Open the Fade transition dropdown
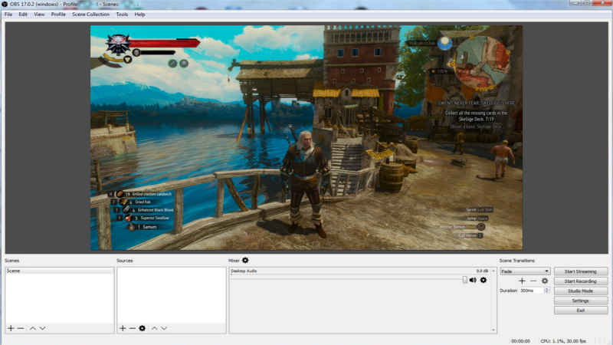Viewport: 613px width, 345px height. click(525, 271)
